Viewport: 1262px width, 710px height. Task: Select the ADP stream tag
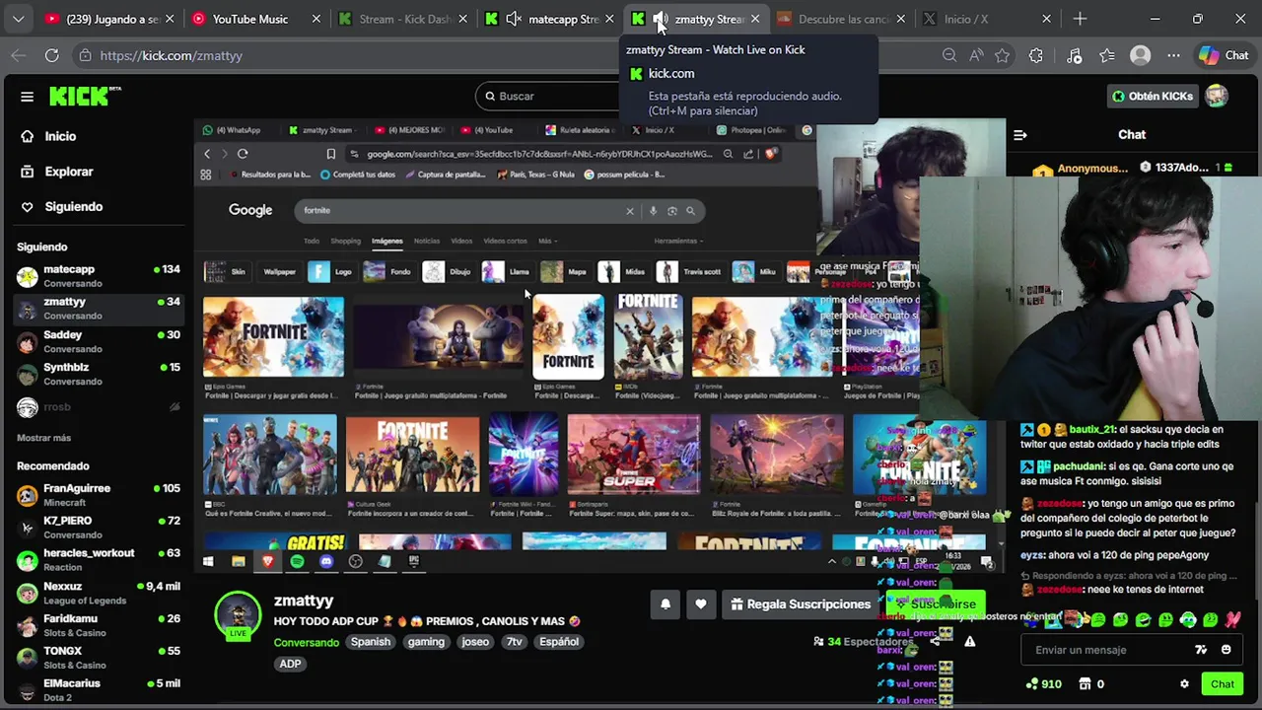click(x=290, y=664)
